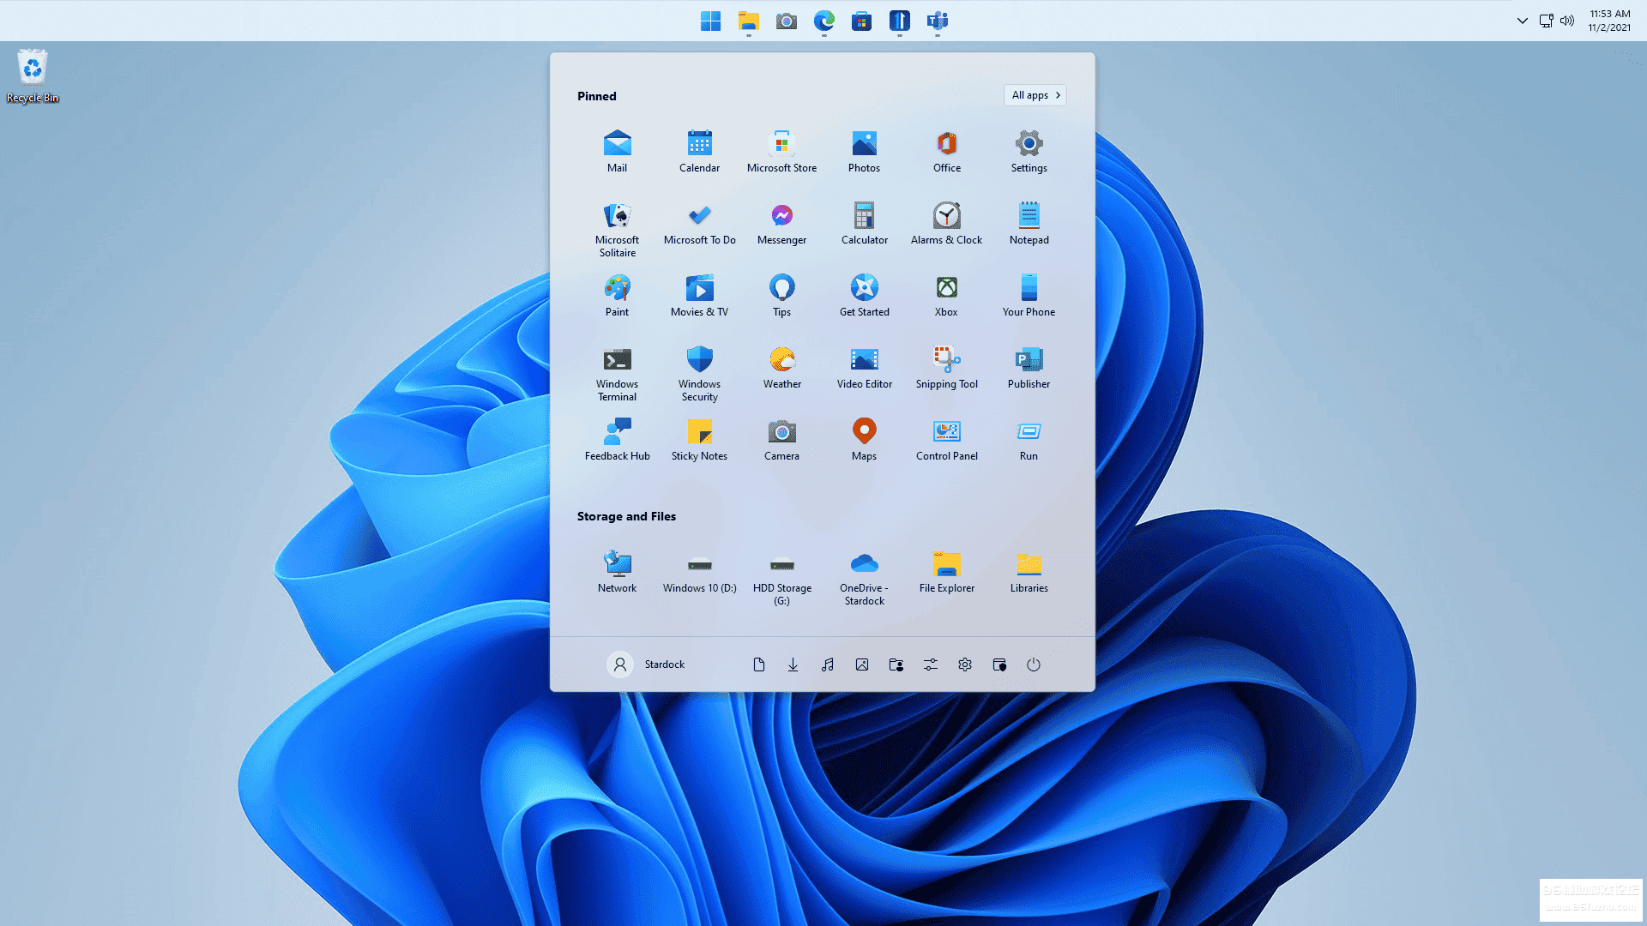Show hidden system tray icons chevron

(1522, 21)
